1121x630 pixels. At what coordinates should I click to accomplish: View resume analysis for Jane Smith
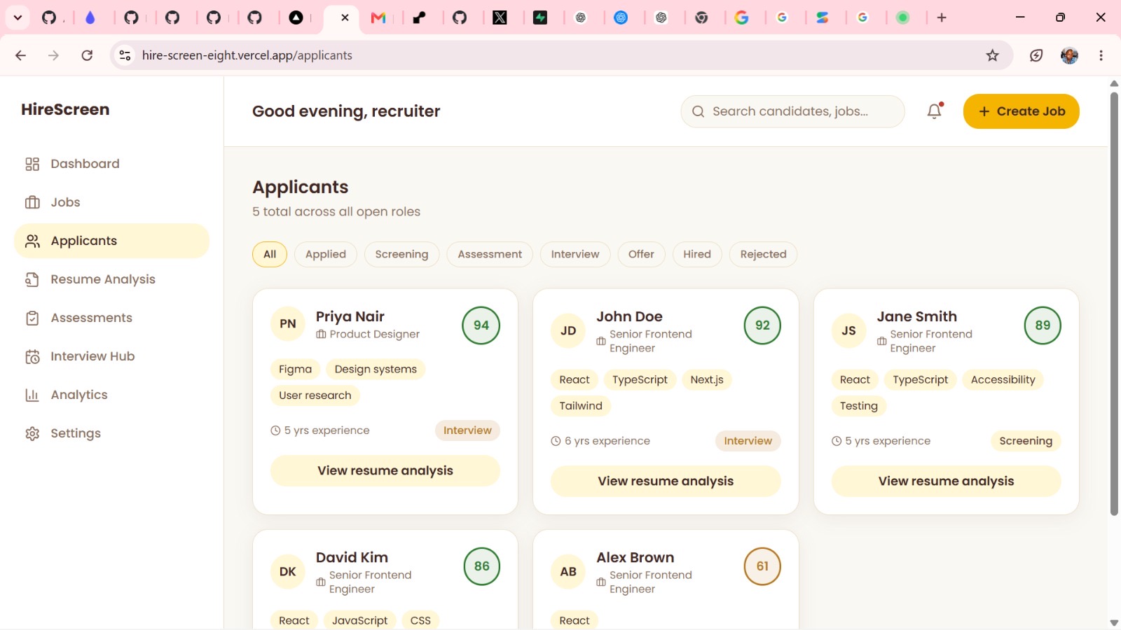[x=947, y=481]
